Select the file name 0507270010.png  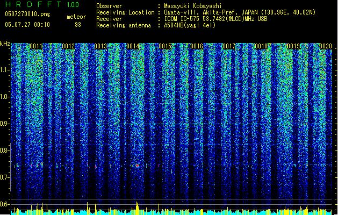pyautogui.click(x=27, y=14)
